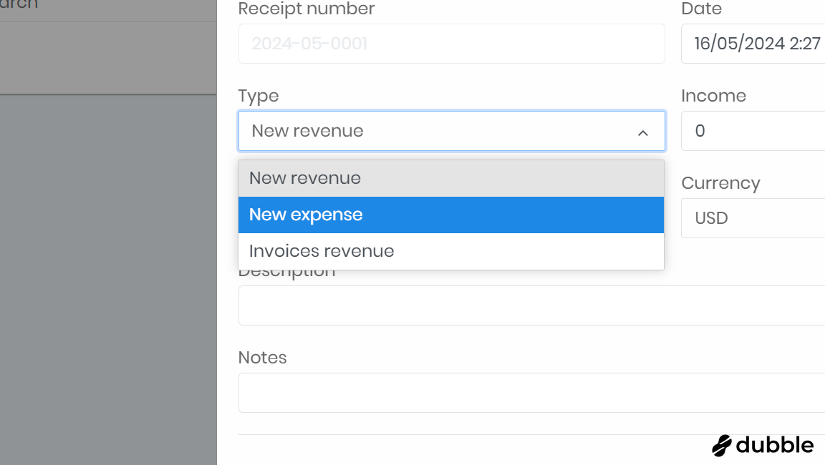
Task: Click into the Income amount field
Action: pos(752,131)
